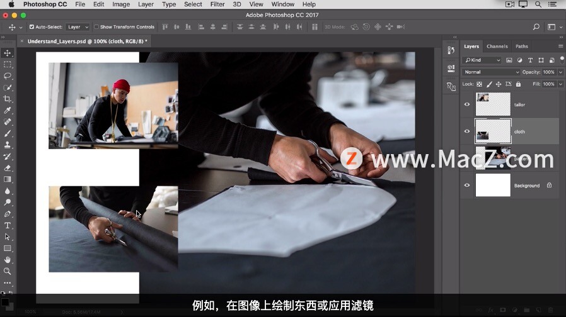566x317 pixels.
Task: Select the Gradient tool
Action: [7, 179]
